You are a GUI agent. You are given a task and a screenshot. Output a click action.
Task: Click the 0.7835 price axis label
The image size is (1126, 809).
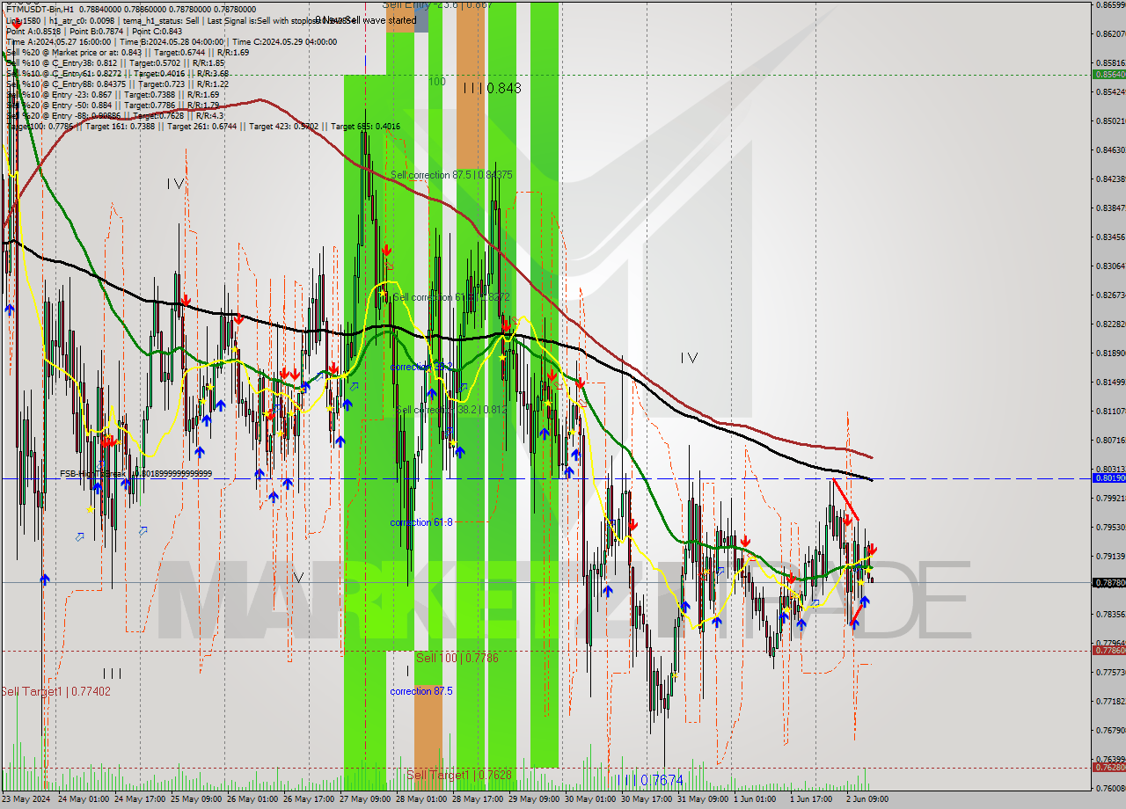coord(1110,614)
